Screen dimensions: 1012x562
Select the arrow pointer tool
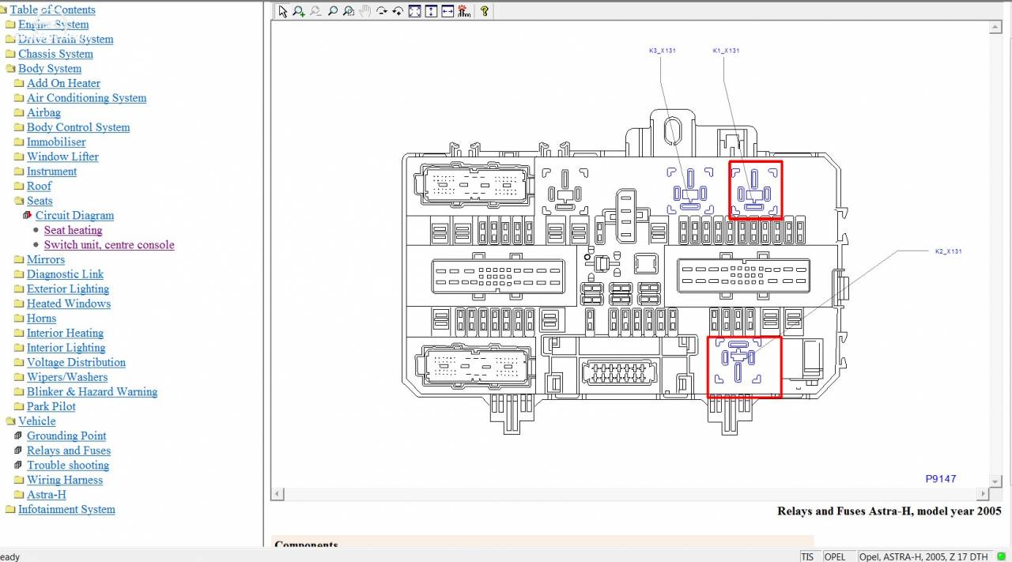coord(283,11)
